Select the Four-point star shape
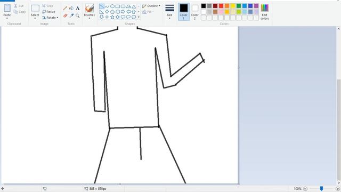Viewport: 341px width, 192px height. (107, 17)
